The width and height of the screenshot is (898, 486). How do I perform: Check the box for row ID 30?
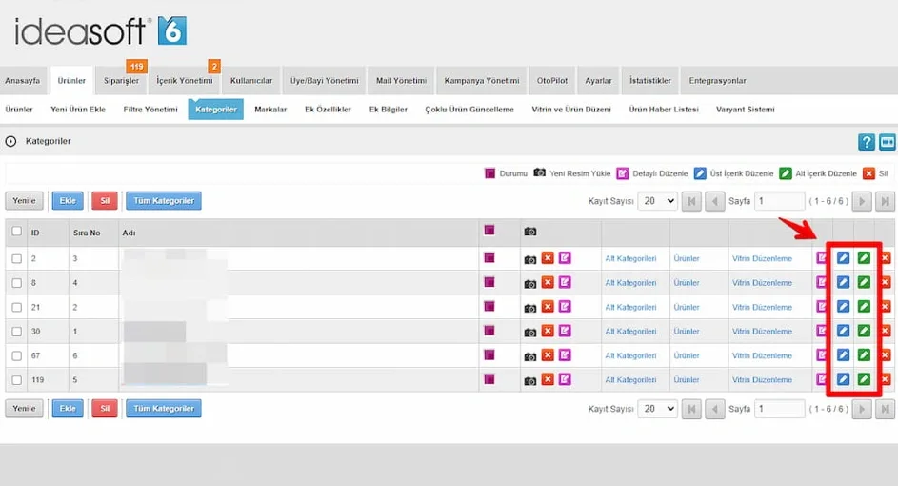(x=16, y=332)
